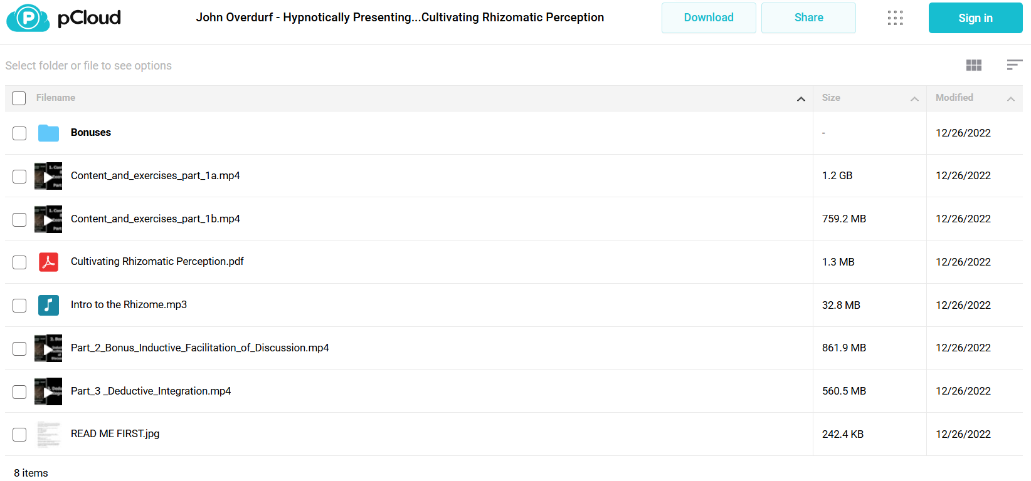Click the Share button
The width and height of the screenshot is (1031, 481).
coord(808,18)
